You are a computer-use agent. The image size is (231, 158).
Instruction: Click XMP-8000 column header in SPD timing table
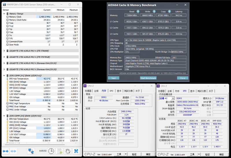(217, 121)
